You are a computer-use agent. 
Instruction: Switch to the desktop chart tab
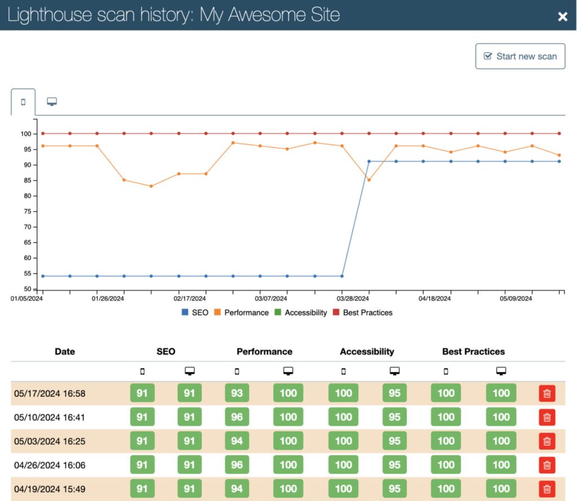[x=52, y=102]
